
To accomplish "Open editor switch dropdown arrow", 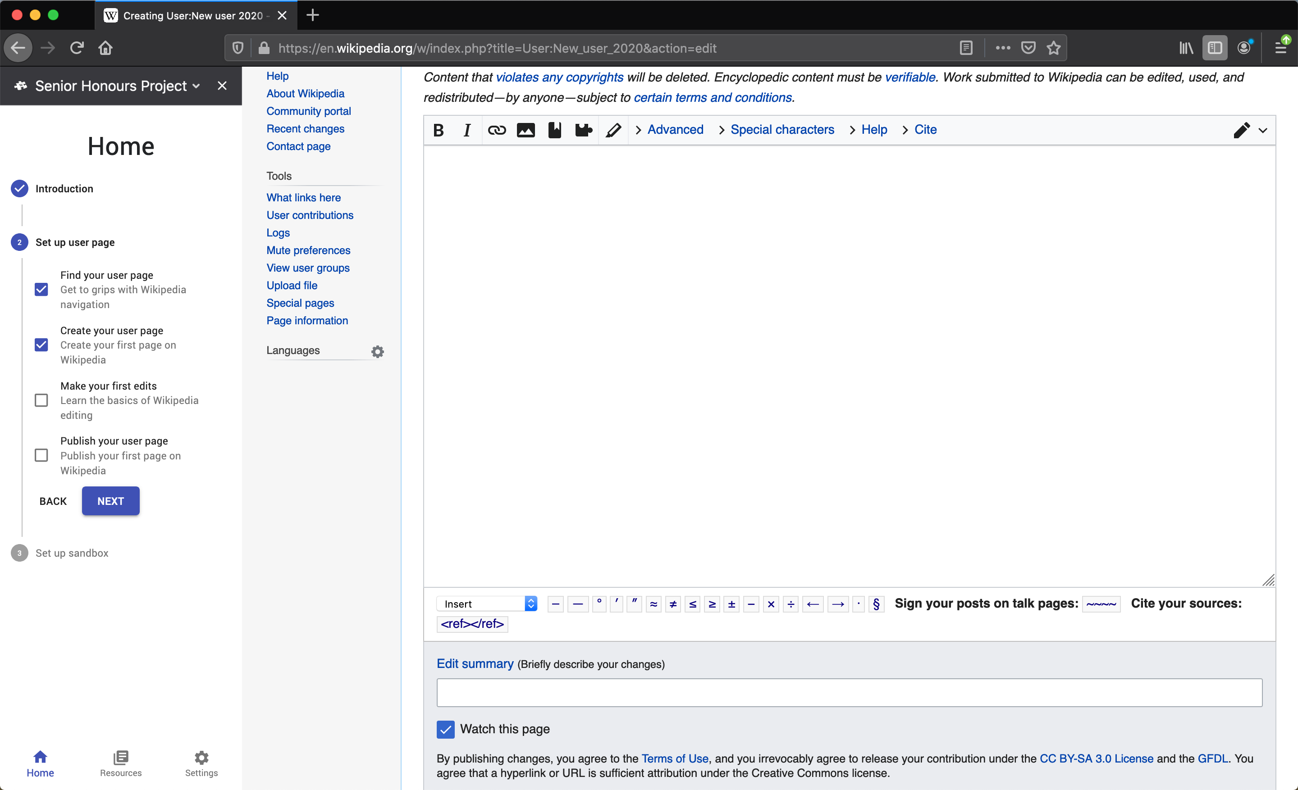I will point(1263,131).
